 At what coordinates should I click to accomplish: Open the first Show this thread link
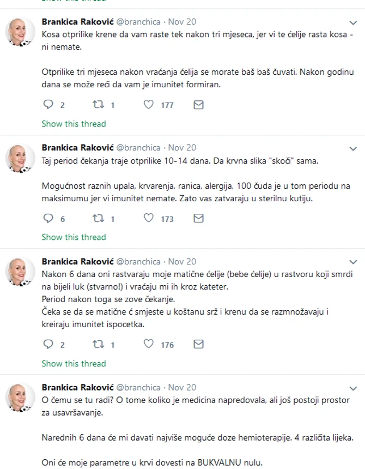point(74,124)
